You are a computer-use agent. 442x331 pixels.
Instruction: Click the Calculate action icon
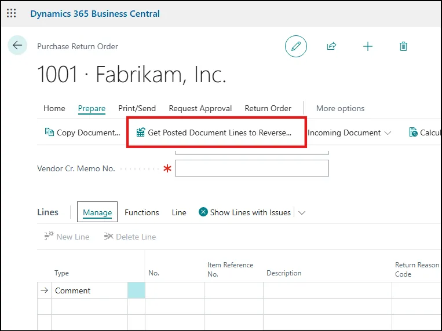[413, 132]
